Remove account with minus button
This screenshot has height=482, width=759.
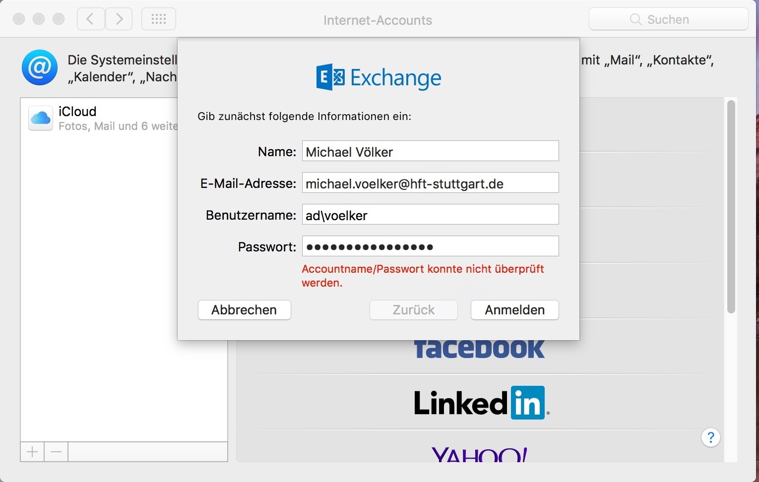click(56, 452)
